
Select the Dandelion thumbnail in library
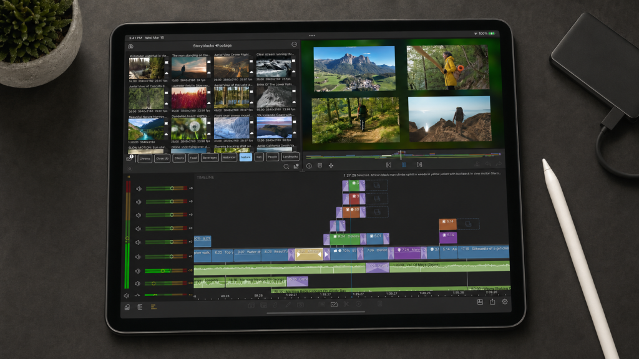point(189,129)
